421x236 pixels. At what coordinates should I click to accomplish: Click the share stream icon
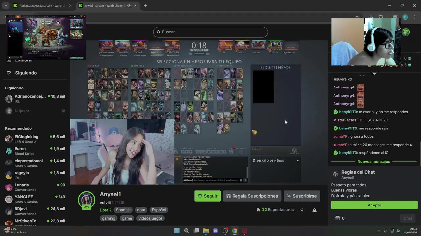tap(301, 210)
